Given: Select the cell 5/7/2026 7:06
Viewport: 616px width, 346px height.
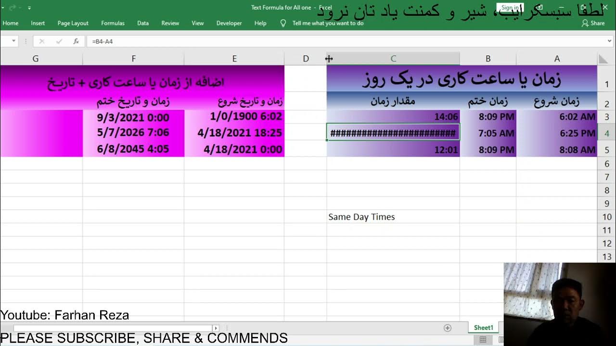Looking at the screenshot, I should point(133,133).
